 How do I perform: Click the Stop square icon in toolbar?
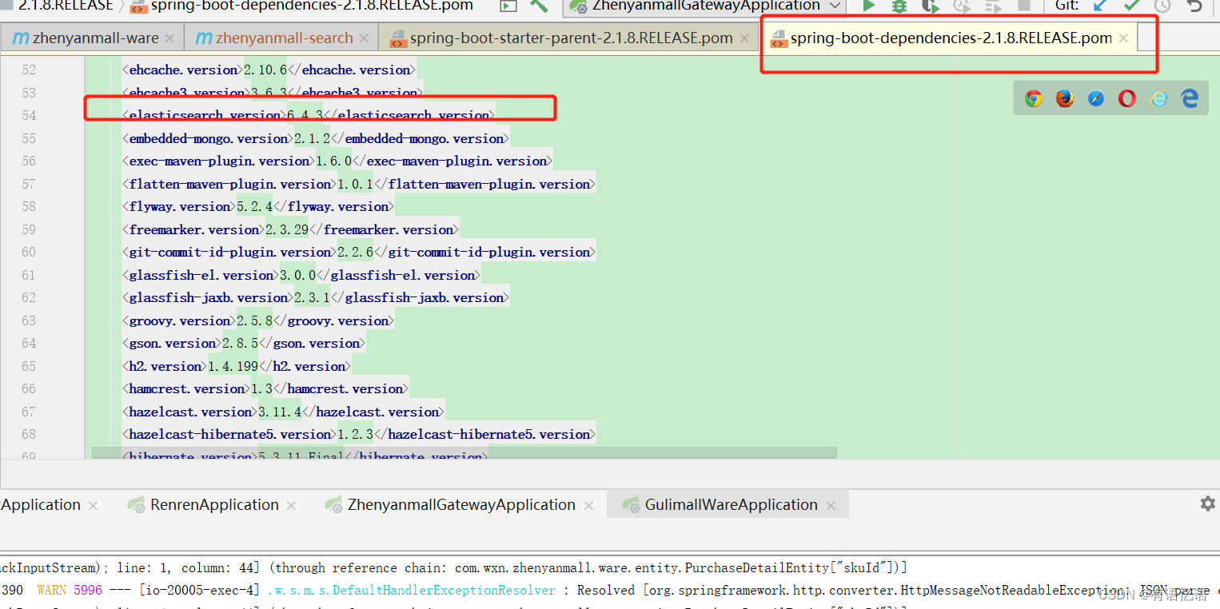1024,6
